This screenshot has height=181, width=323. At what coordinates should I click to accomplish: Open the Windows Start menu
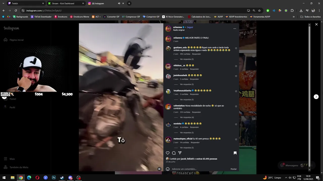[4, 177]
